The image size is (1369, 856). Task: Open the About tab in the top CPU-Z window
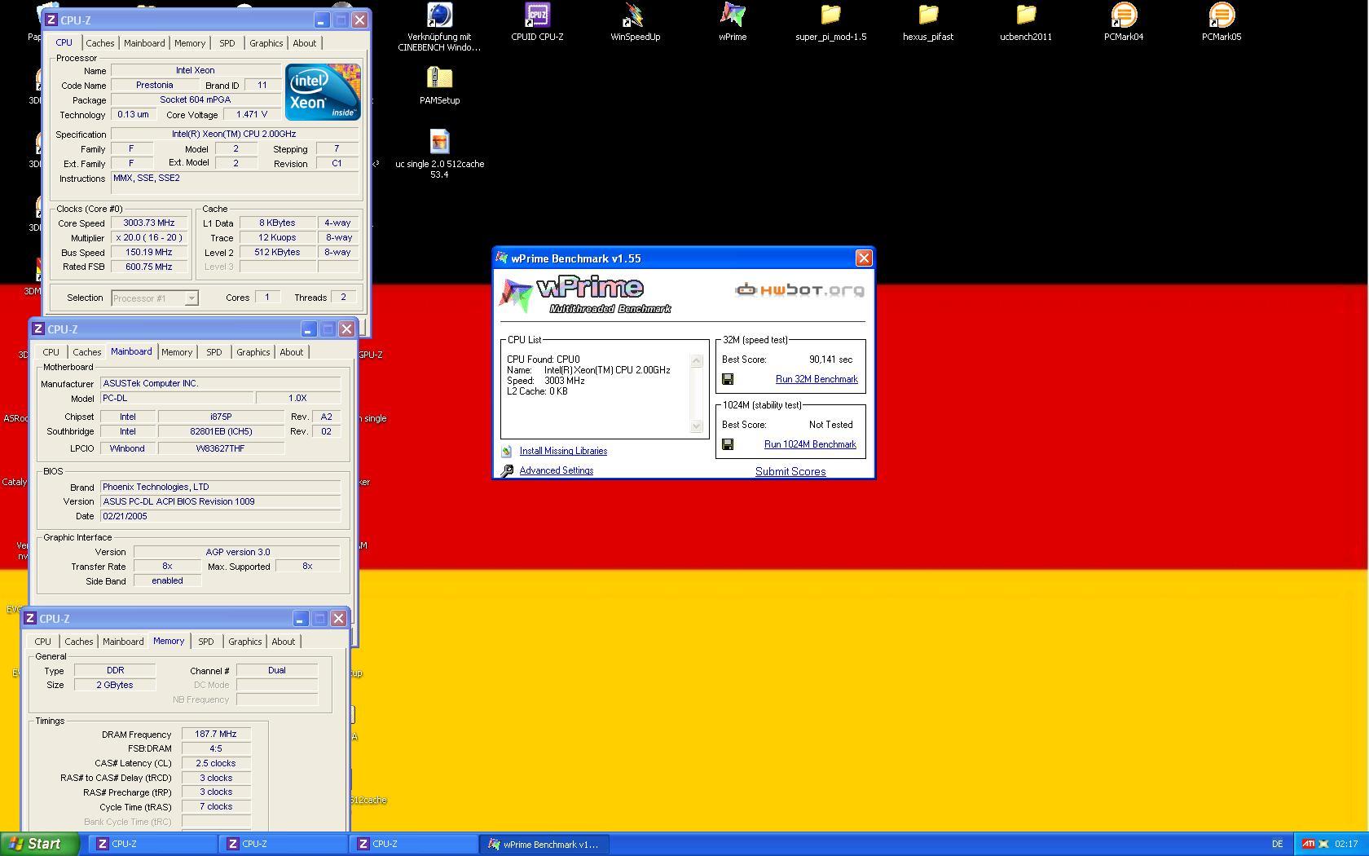click(x=305, y=43)
